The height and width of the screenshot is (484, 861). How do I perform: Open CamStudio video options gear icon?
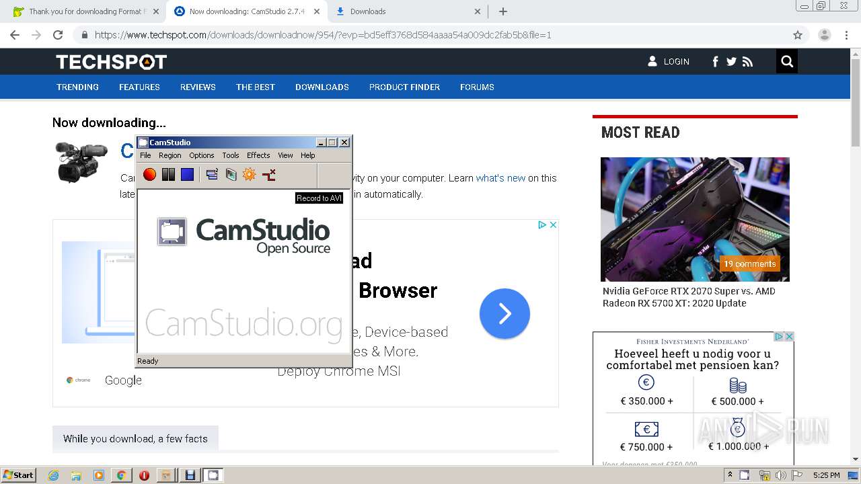(x=250, y=175)
